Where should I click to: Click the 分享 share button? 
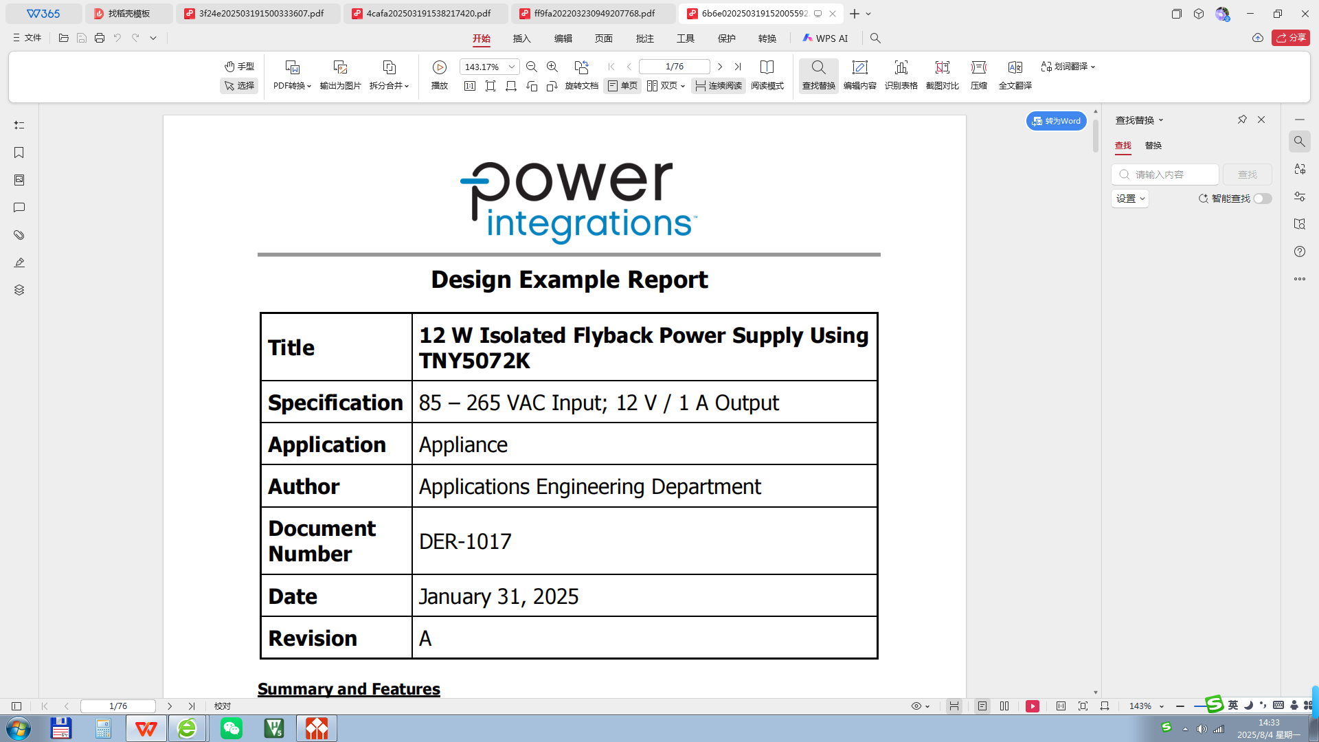(1291, 38)
